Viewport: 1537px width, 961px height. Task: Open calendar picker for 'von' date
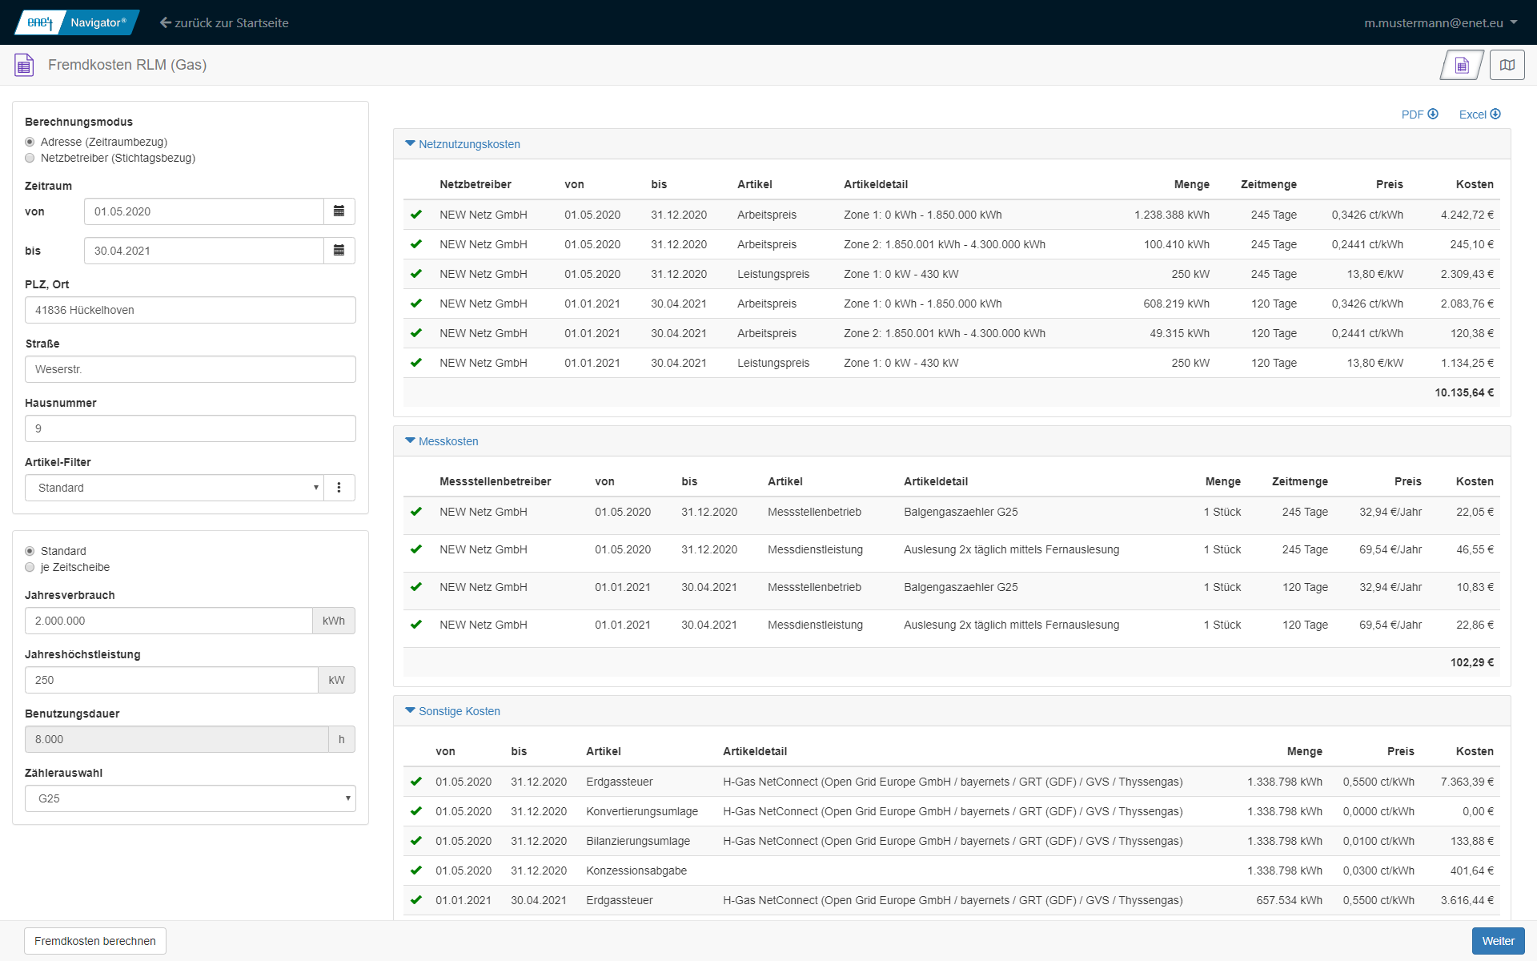339,211
